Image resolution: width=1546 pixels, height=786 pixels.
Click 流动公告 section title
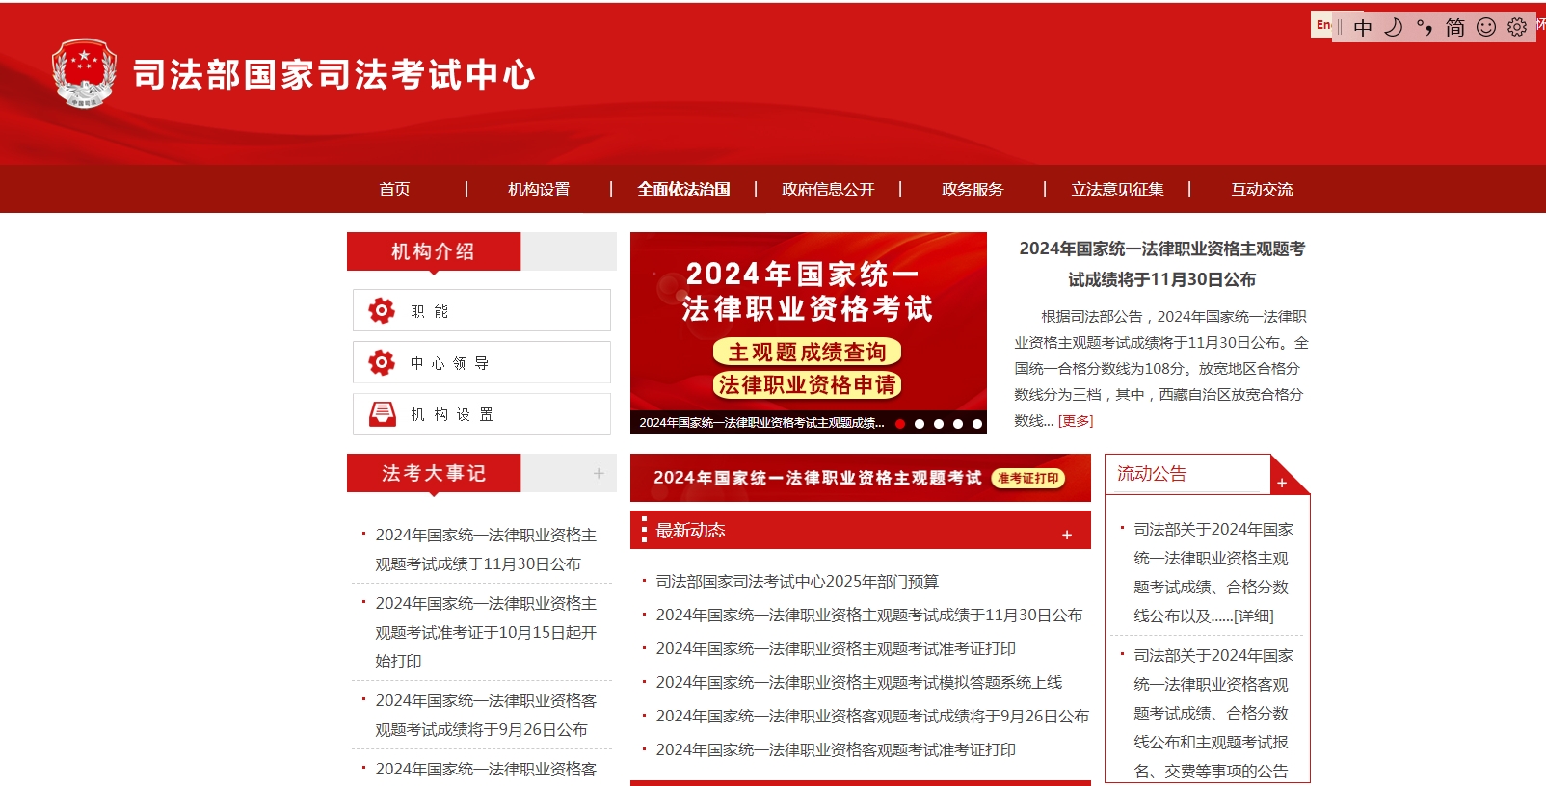tap(1152, 473)
